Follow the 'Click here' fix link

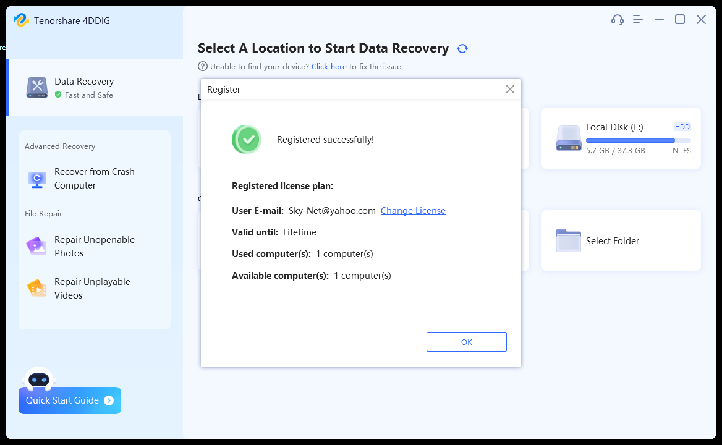pos(329,67)
